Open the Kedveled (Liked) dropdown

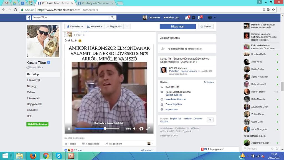75,26
